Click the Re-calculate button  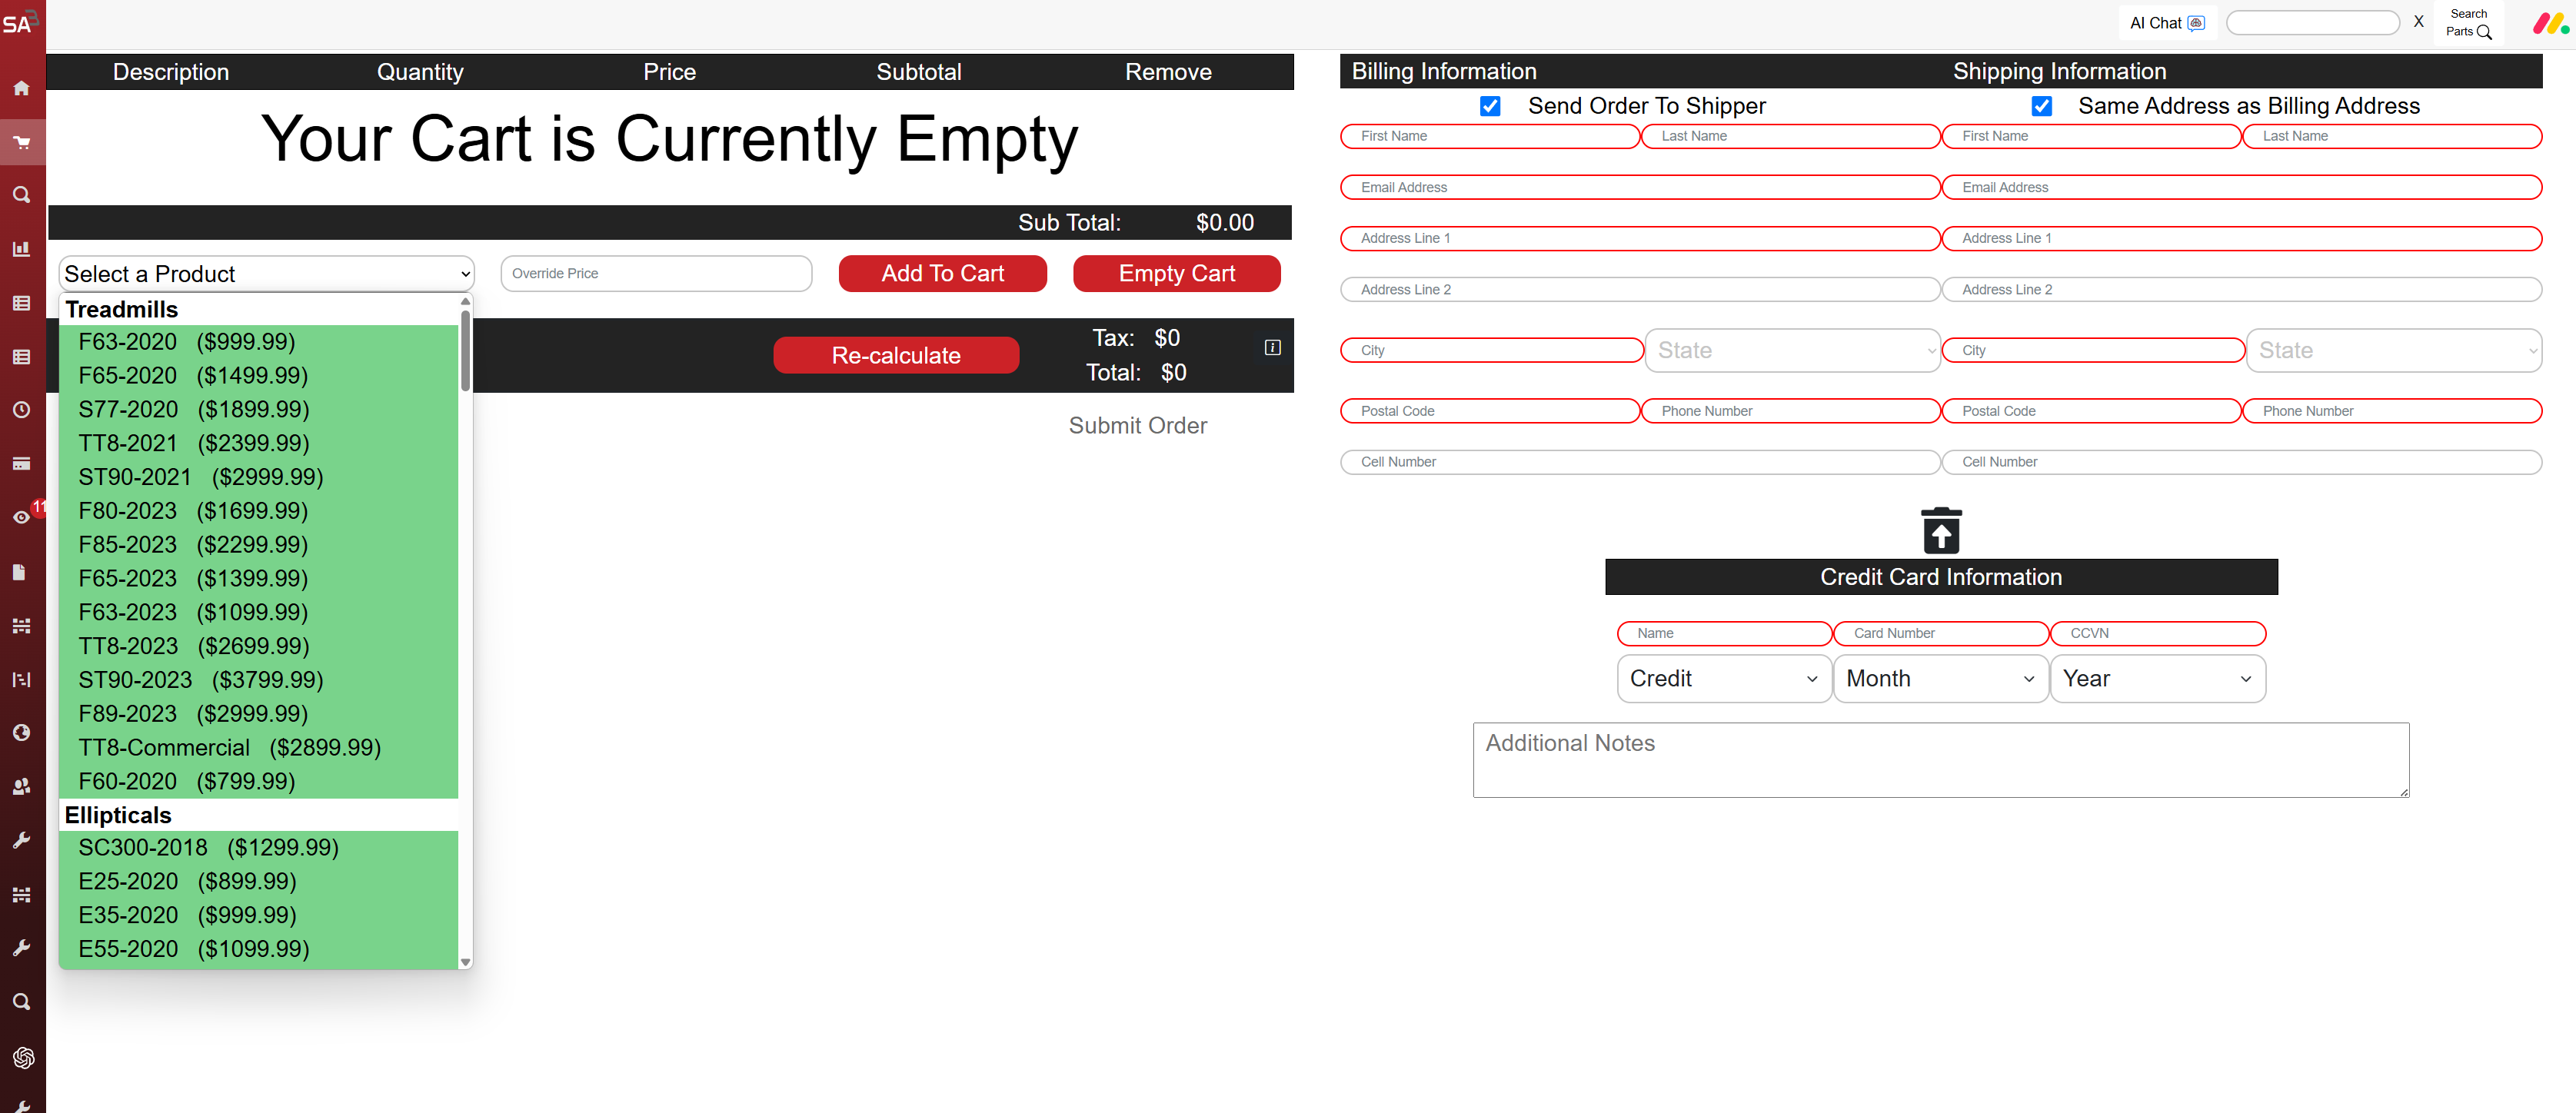click(895, 355)
